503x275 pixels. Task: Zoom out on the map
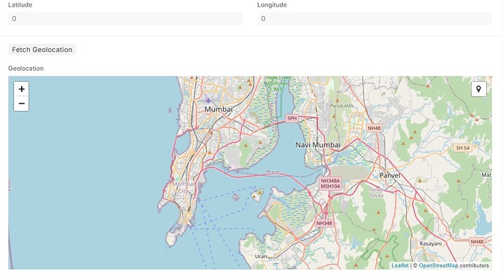[x=21, y=104]
